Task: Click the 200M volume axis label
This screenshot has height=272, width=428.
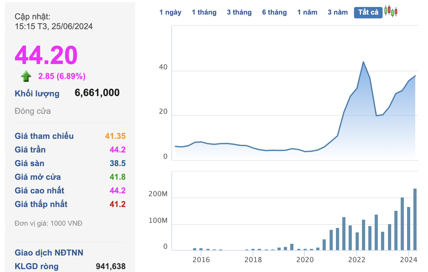Action: pyautogui.click(x=158, y=194)
